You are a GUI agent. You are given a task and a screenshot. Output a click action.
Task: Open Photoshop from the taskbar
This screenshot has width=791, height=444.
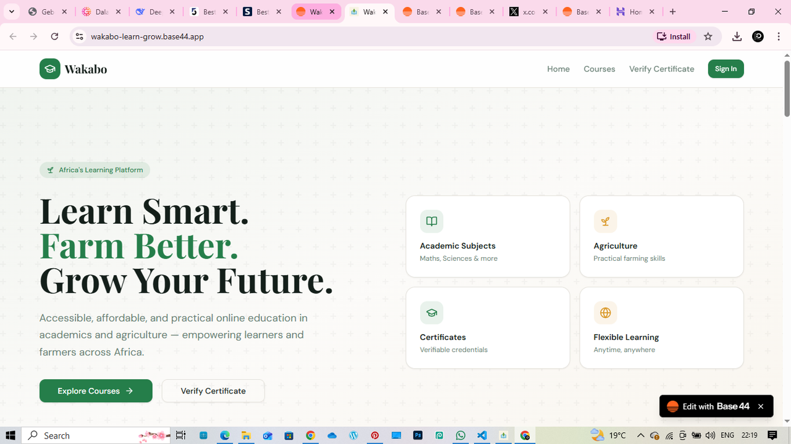[418, 435]
